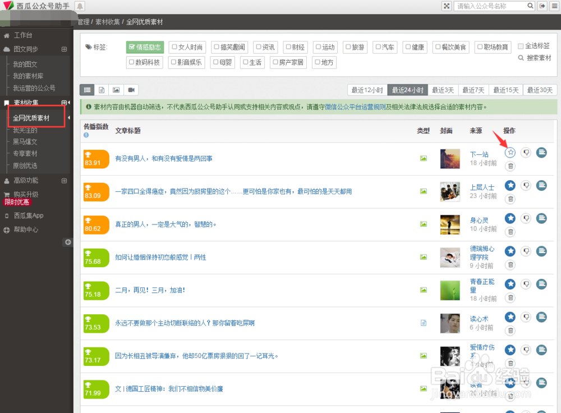Check the 财经 tag

[295, 47]
